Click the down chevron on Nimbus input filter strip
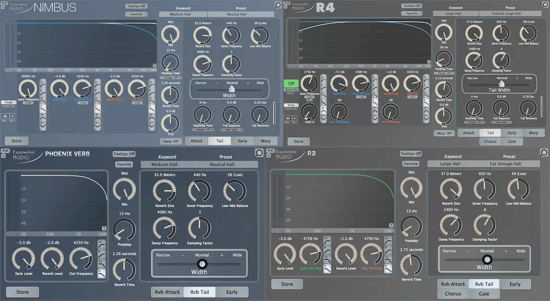This screenshot has height=301, width=550. [x=43, y=125]
